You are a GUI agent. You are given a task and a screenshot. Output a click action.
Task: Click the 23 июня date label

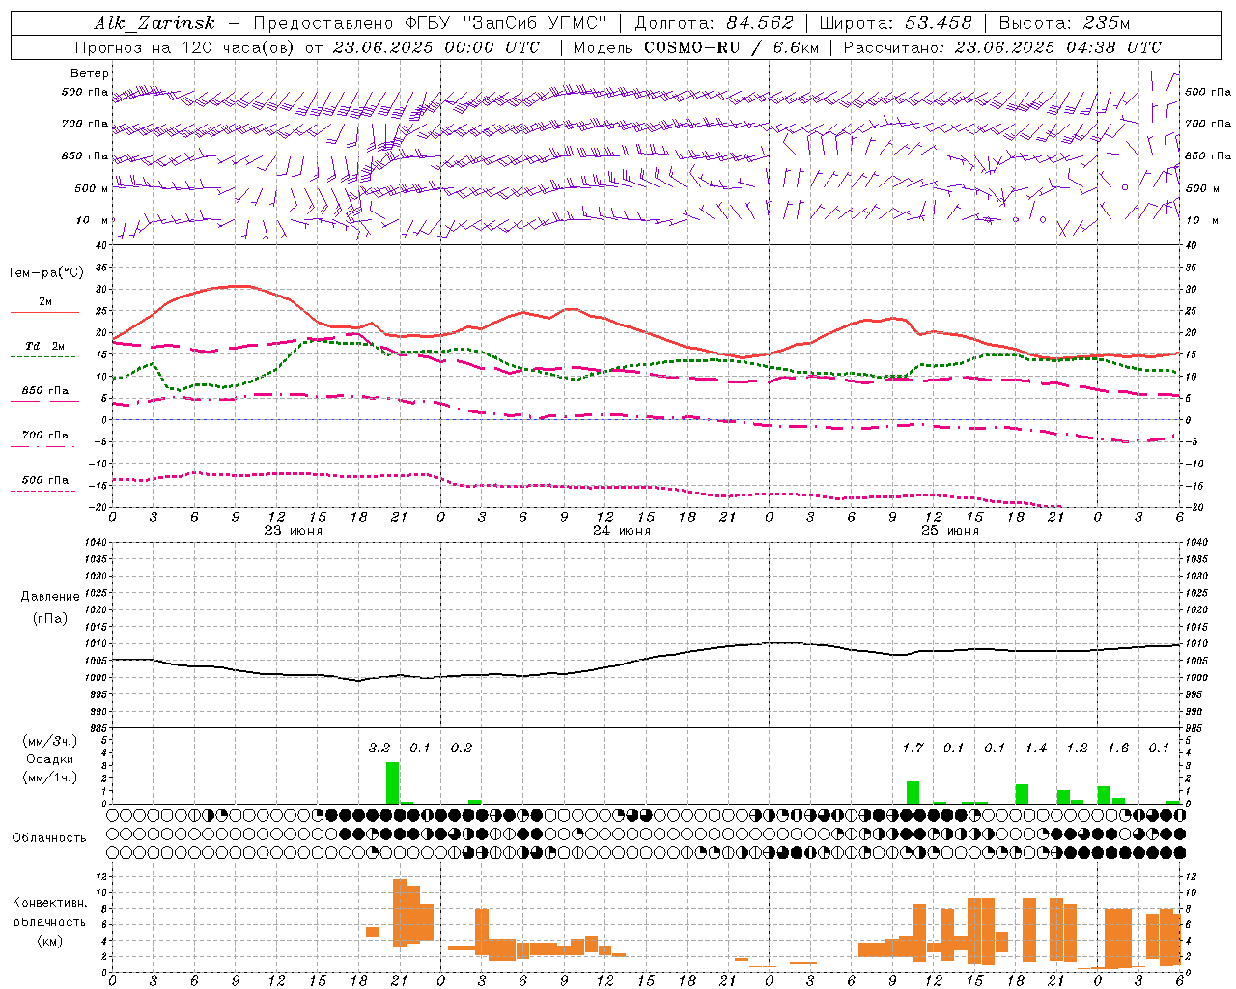tap(294, 531)
